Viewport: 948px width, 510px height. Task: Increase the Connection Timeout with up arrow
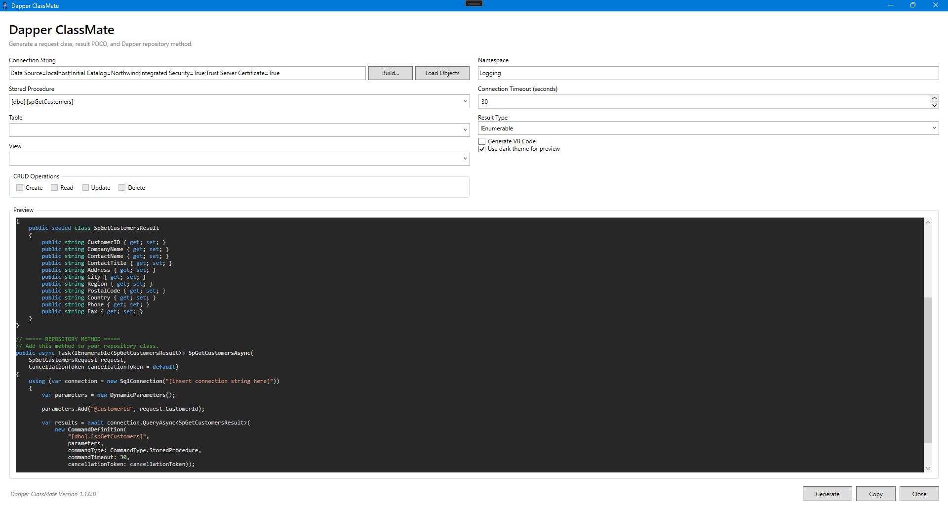(934, 98)
